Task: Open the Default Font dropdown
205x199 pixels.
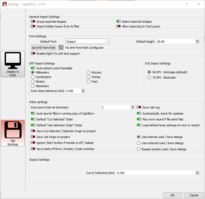Action: (x=88, y=42)
